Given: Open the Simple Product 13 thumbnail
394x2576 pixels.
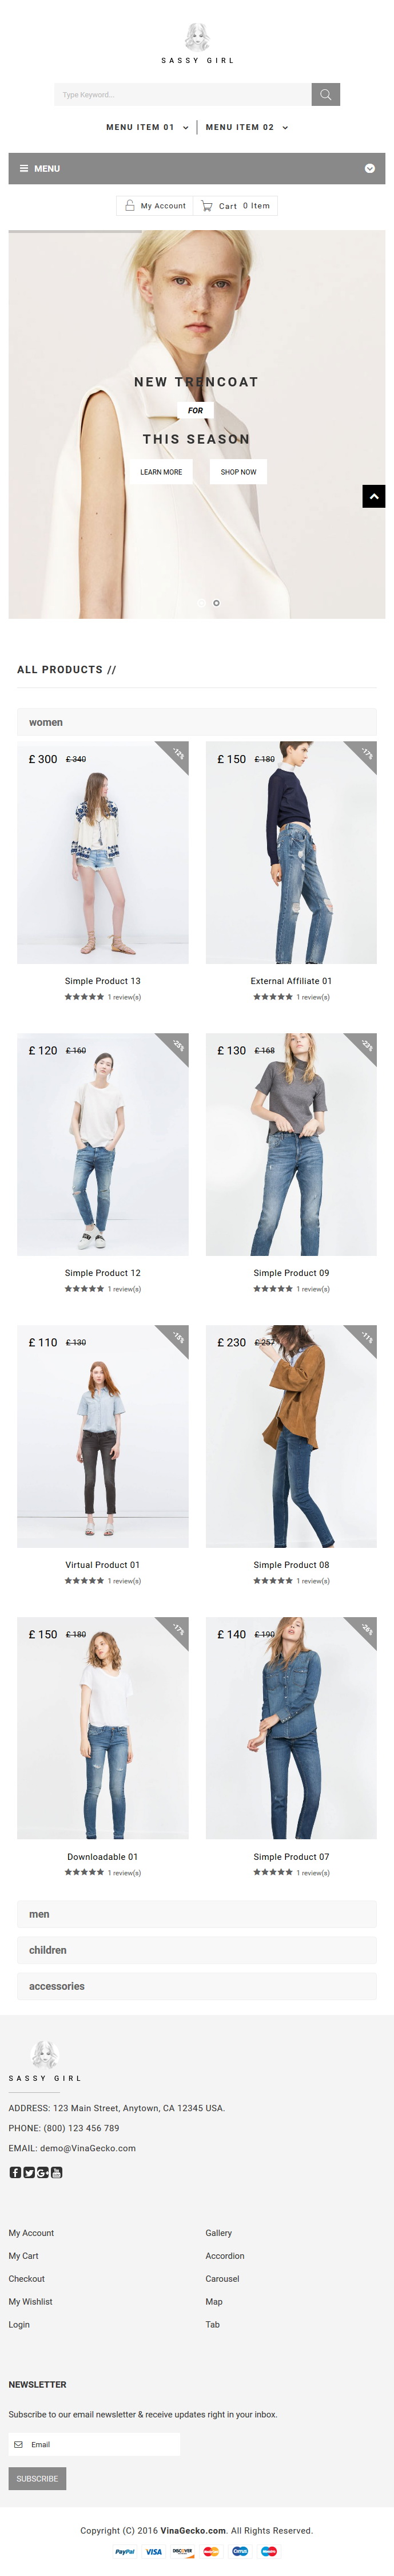Looking at the screenshot, I should pos(103,853).
